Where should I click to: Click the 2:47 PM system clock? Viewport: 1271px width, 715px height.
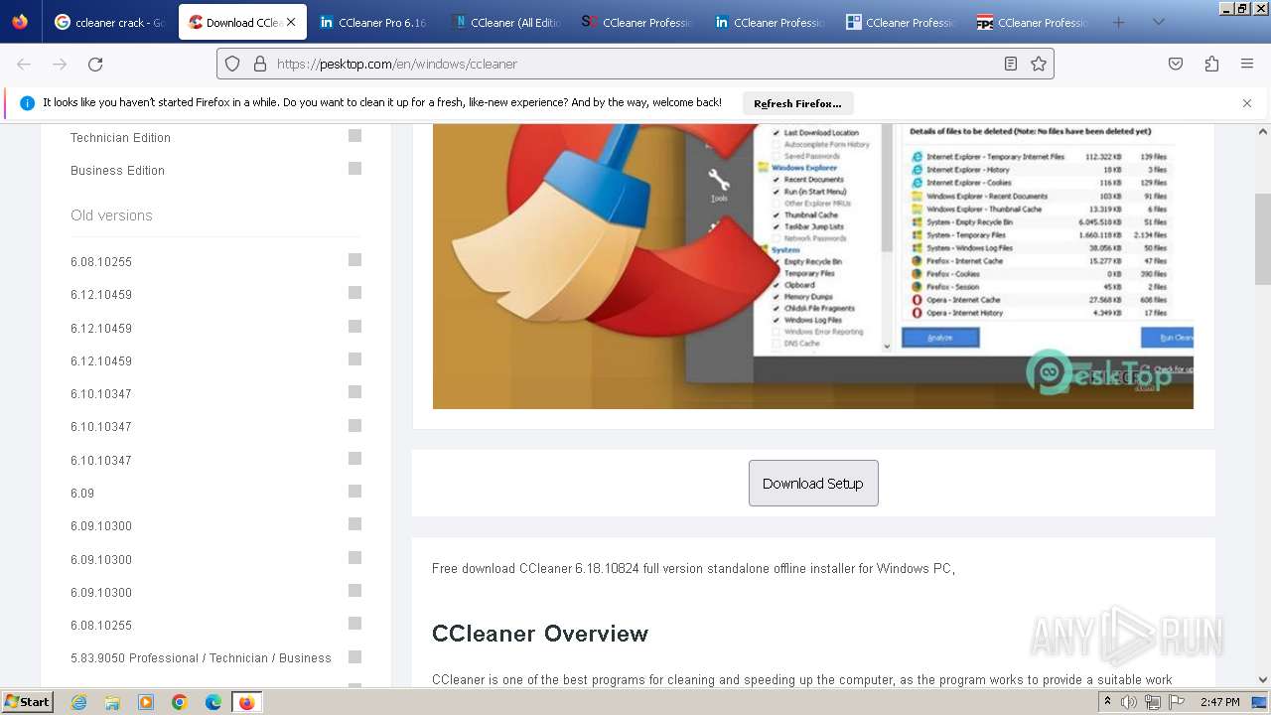point(1219,702)
